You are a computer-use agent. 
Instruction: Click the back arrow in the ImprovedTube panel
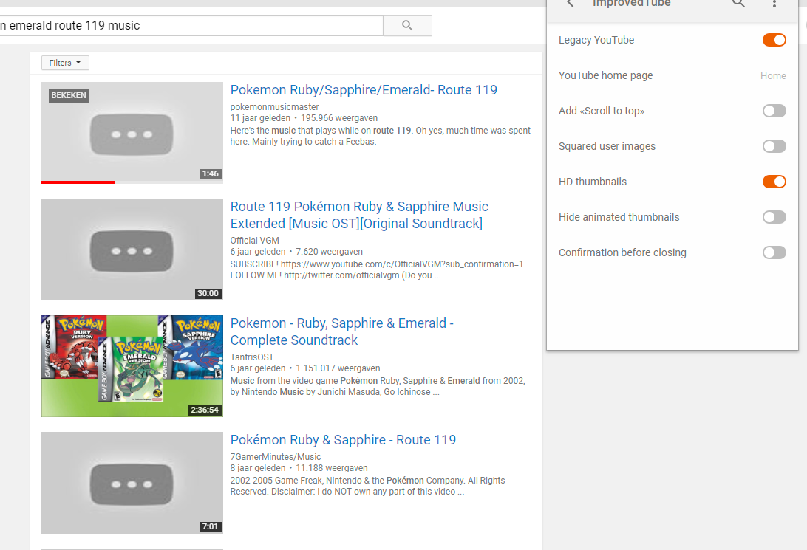pyautogui.click(x=568, y=4)
